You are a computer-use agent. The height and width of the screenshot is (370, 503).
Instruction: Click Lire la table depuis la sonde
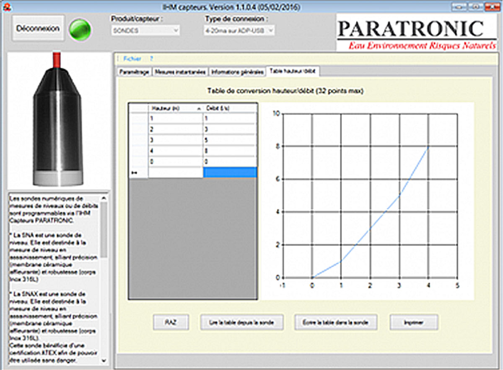tap(242, 323)
